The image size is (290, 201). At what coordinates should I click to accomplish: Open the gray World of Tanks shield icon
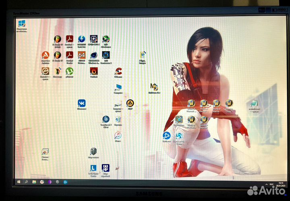pyautogui.click(x=93, y=151)
